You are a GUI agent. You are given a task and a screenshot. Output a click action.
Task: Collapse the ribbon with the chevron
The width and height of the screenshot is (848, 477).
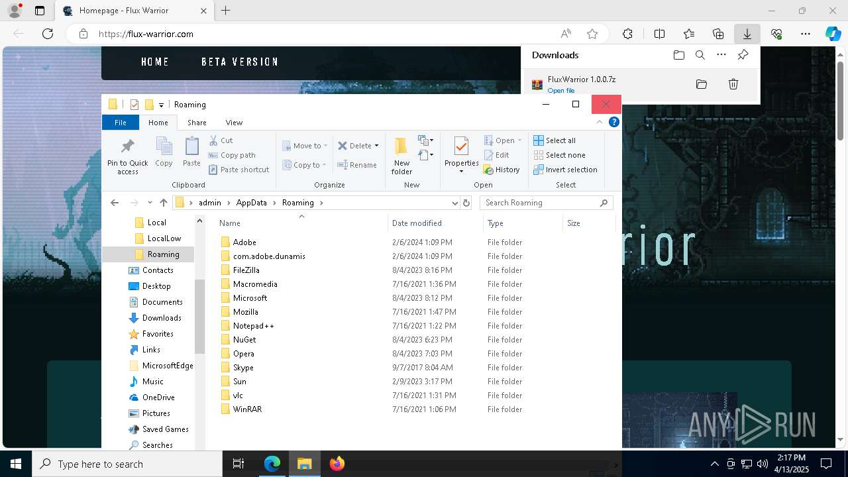point(600,122)
